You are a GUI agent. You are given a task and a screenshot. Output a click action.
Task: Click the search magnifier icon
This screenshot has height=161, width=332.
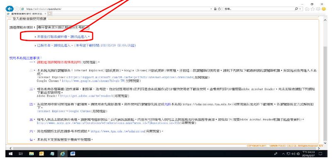296,9
